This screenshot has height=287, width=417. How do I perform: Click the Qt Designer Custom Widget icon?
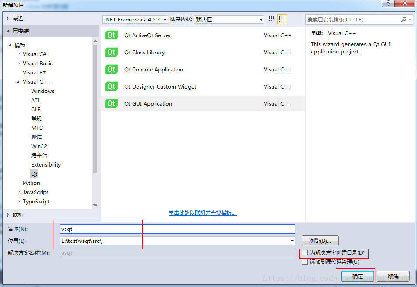pyautogui.click(x=111, y=87)
